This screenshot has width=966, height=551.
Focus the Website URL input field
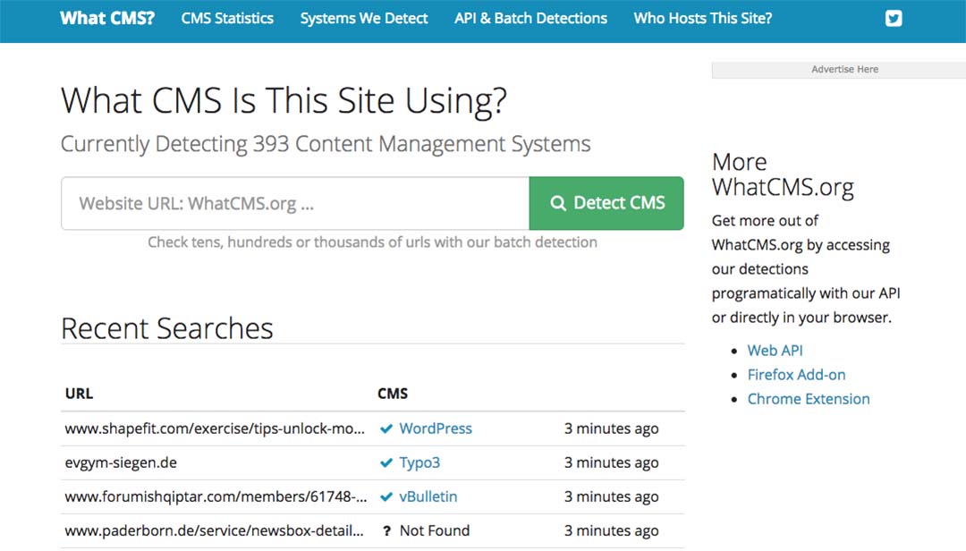(x=295, y=204)
